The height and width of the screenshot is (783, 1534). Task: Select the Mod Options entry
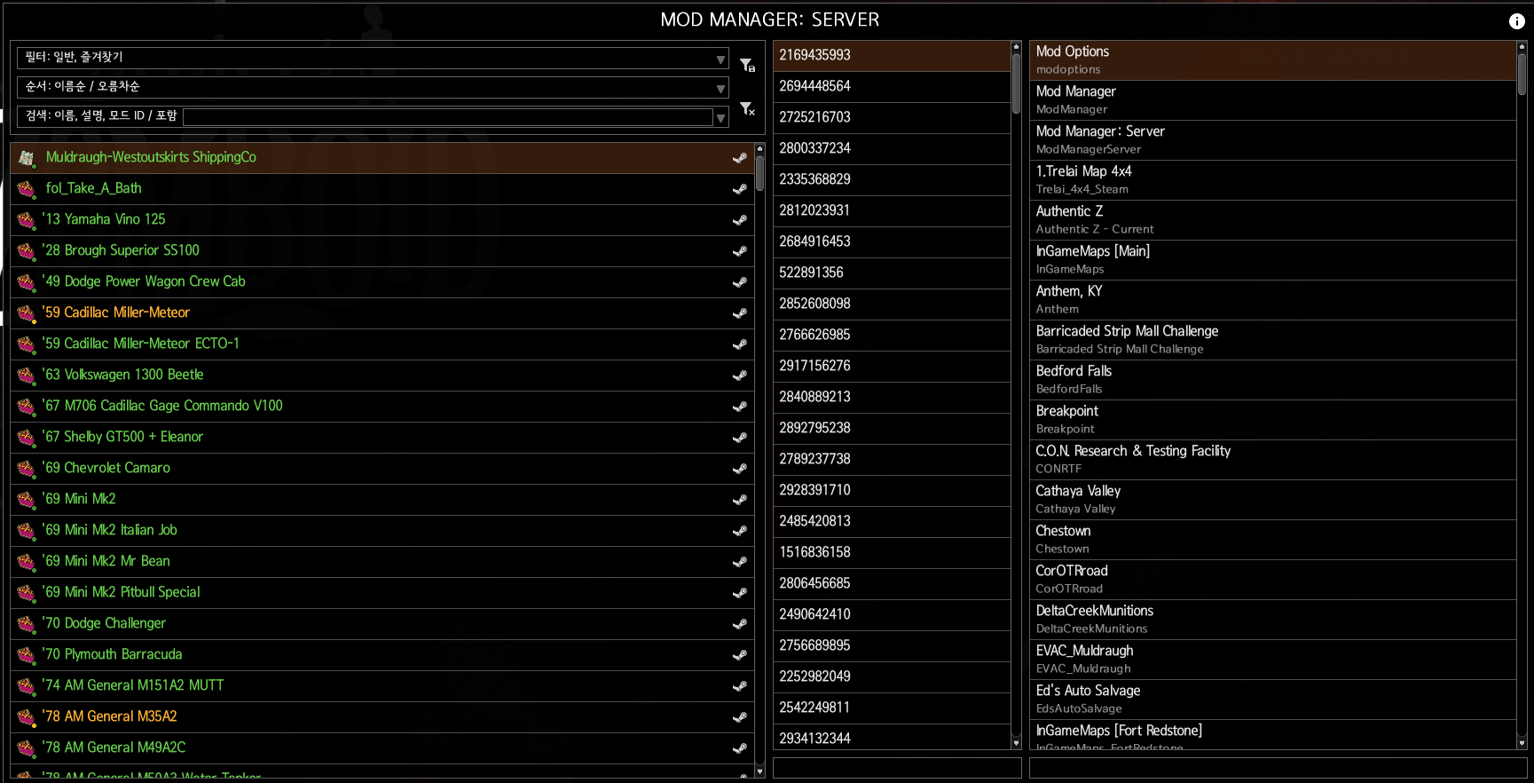pyautogui.click(x=1272, y=60)
